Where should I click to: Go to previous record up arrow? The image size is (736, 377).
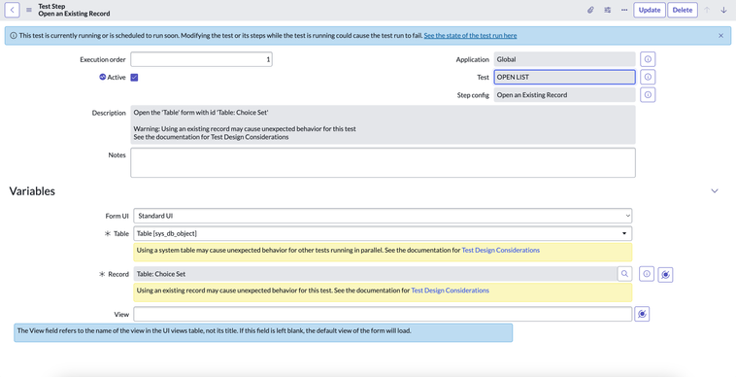point(707,10)
